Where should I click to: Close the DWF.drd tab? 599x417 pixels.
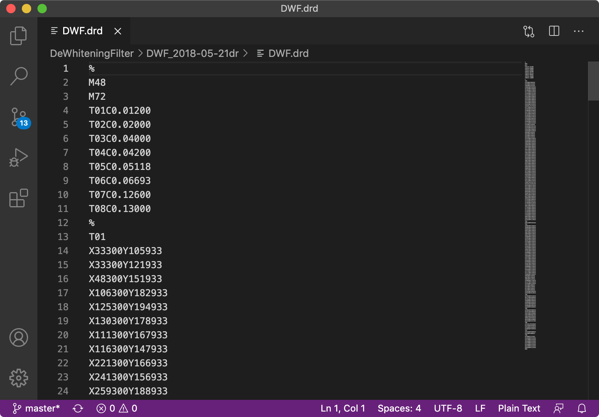pos(118,31)
